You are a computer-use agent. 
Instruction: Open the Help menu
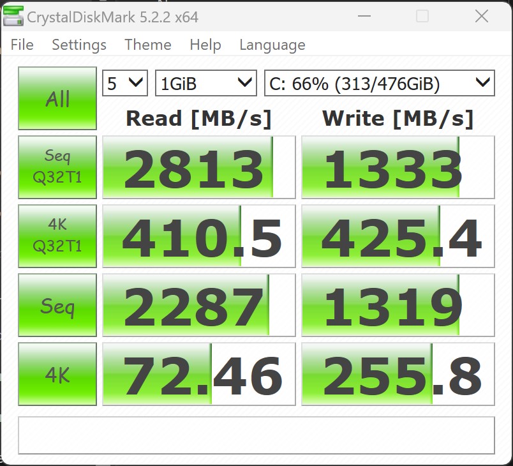205,45
